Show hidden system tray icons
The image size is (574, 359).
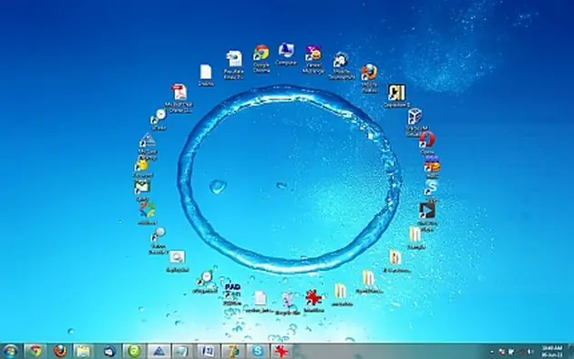(492, 352)
